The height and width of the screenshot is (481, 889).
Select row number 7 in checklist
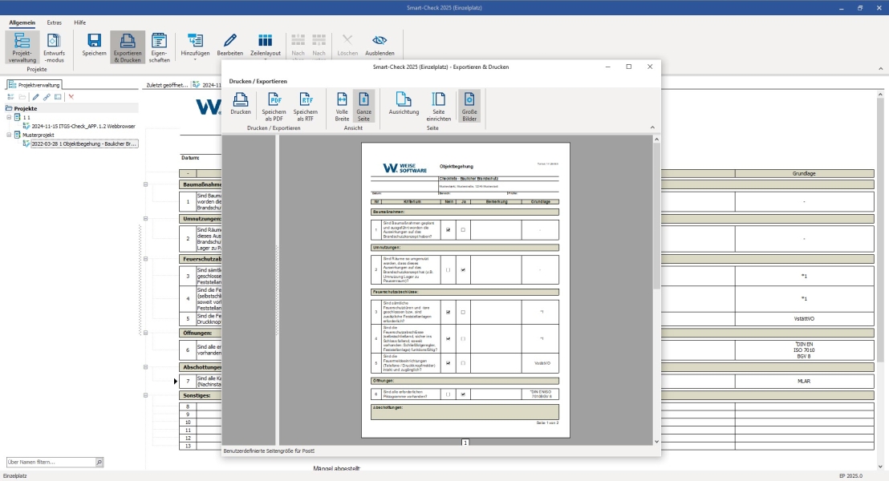click(x=188, y=382)
